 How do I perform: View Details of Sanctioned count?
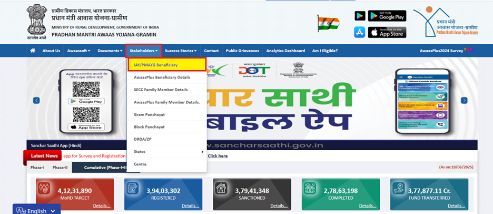point(279,206)
